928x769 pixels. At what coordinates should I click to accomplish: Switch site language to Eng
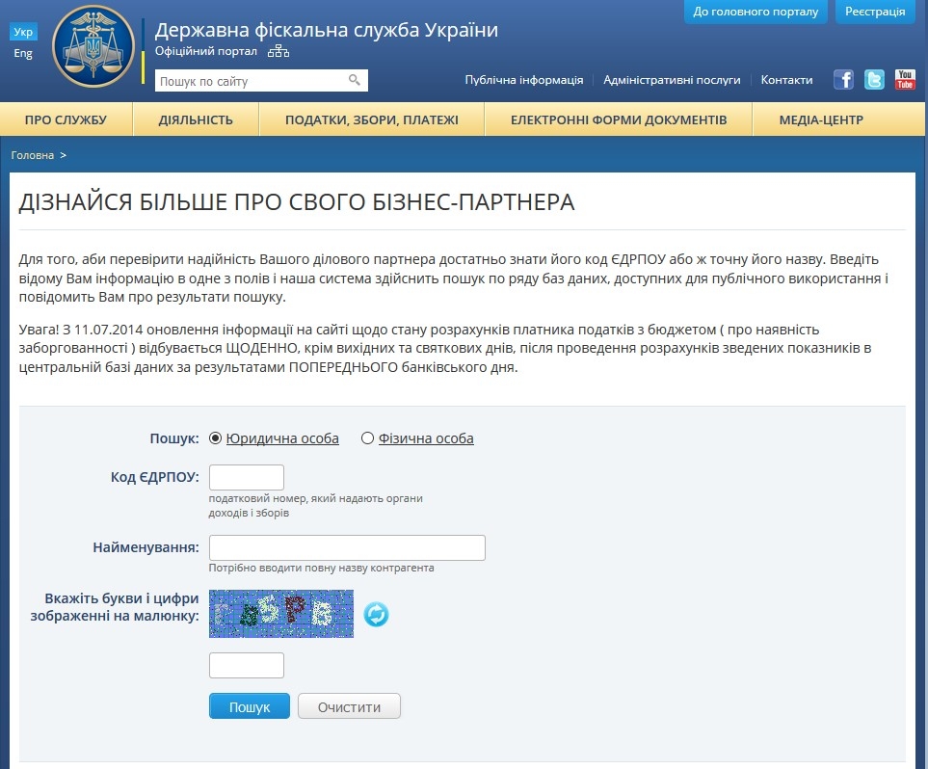click(x=23, y=54)
